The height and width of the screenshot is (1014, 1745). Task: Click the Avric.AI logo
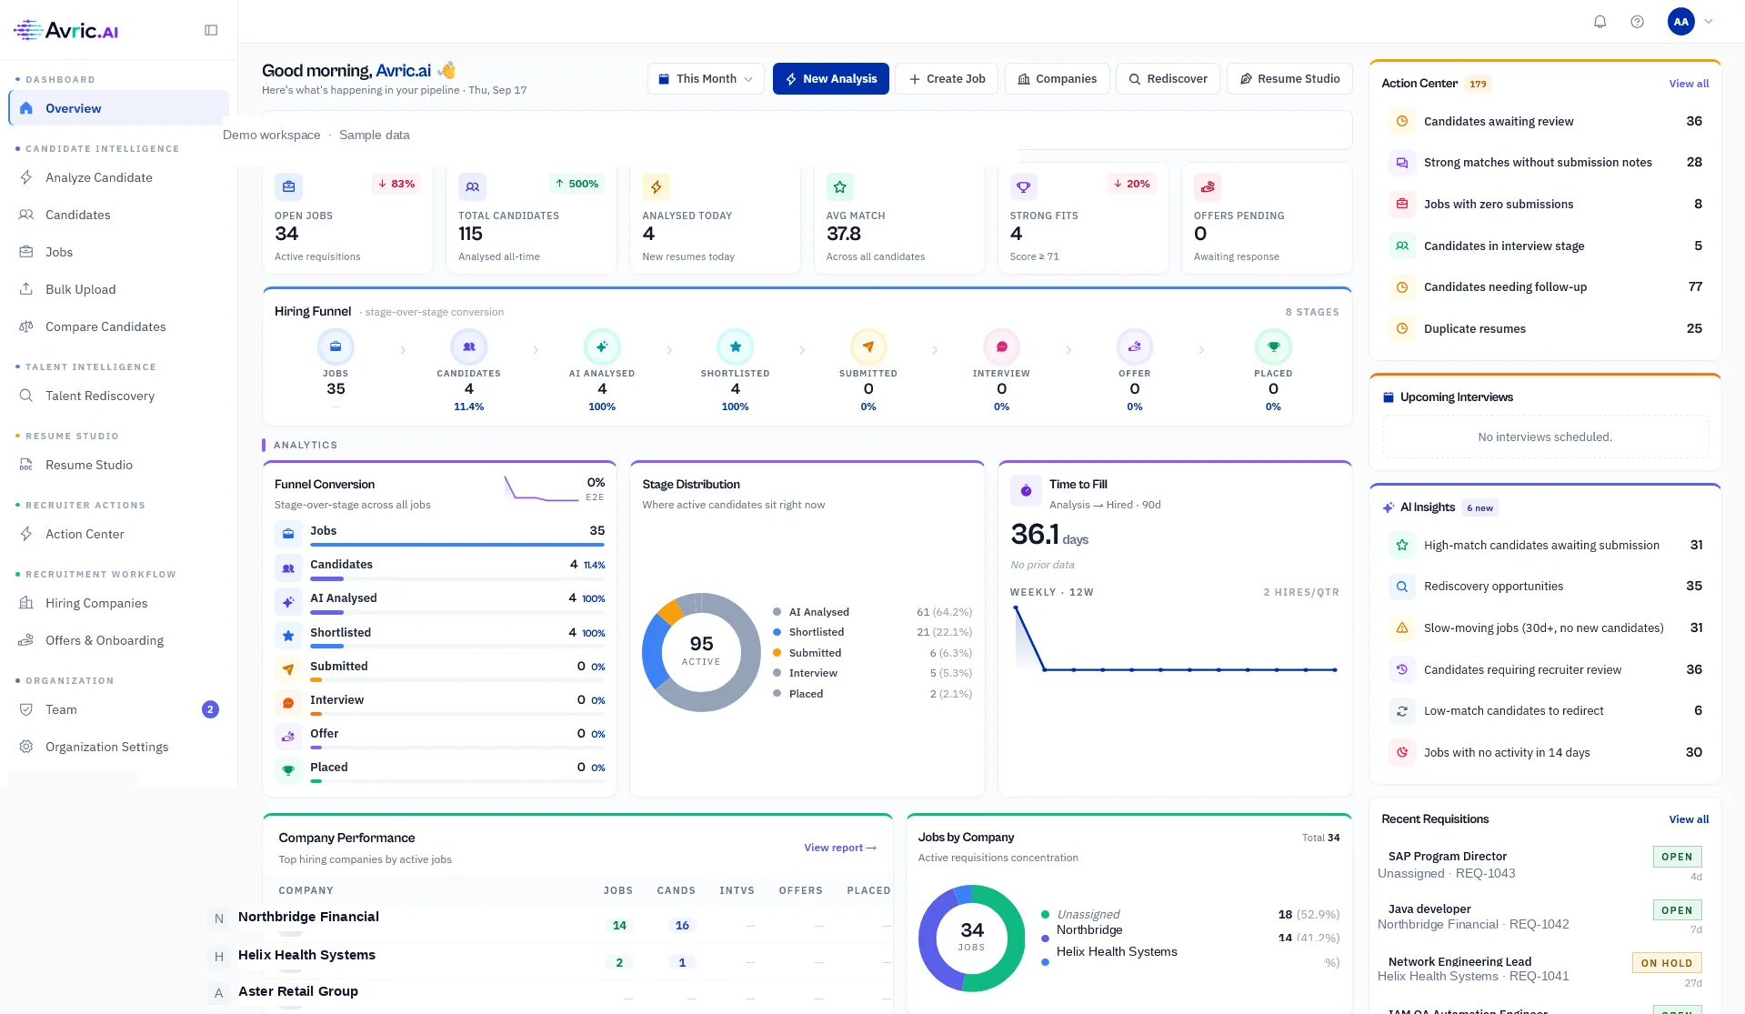[66, 30]
